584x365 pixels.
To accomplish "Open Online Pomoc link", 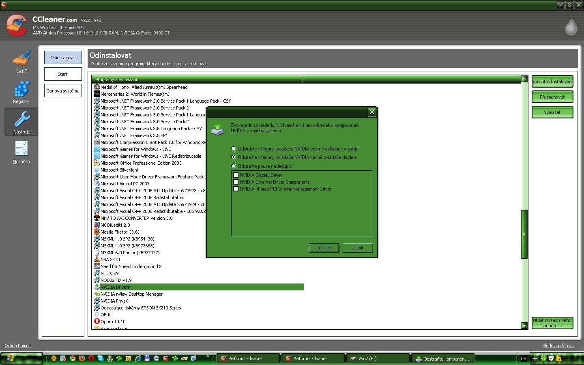I will pyautogui.click(x=17, y=346).
